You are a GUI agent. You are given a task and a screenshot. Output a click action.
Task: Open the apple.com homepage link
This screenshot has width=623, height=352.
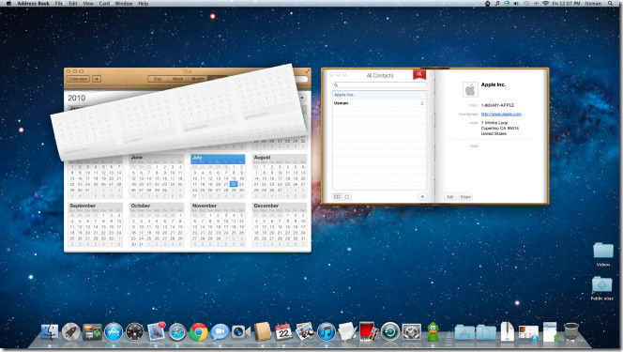coord(501,114)
